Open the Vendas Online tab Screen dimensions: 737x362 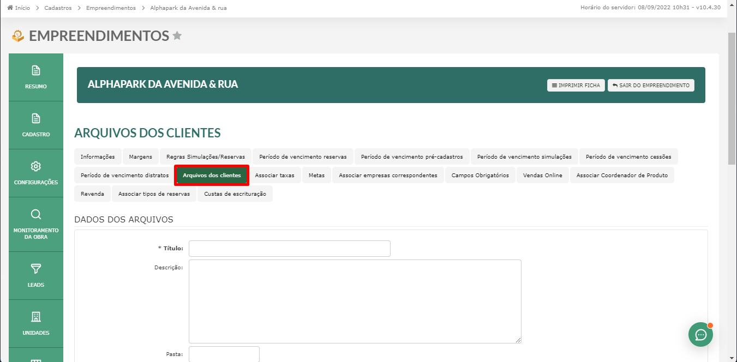click(x=542, y=175)
